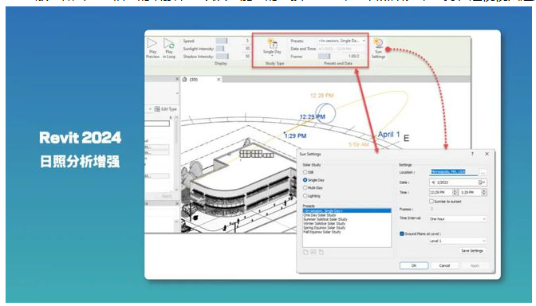Open the Date picker dropdown arrow
The width and height of the screenshot is (536, 306).
coord(484,182)
